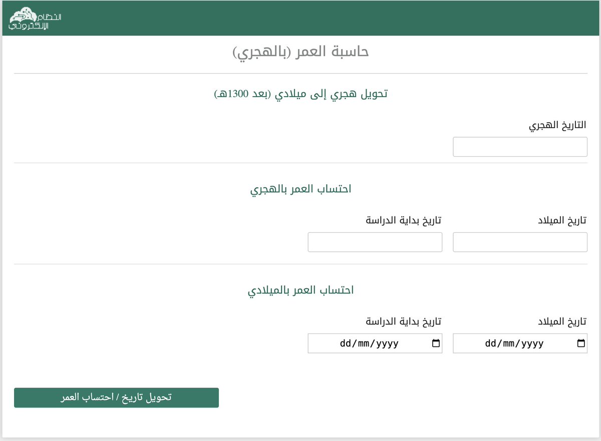This screenshot has height=441, width=601.
Task: Click section heading احتساب العمر بالميلادي
Action: tap(300, 290)
